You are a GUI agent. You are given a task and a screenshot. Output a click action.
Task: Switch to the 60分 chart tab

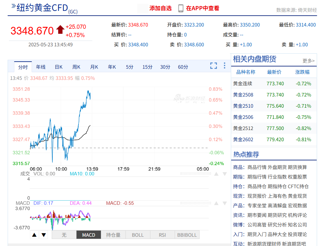tap(183, 67)
